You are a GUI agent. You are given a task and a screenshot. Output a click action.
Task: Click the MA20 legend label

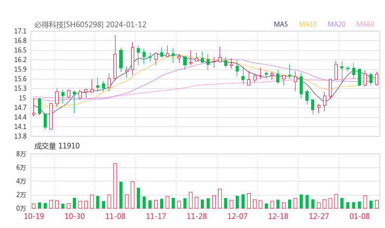337,24
